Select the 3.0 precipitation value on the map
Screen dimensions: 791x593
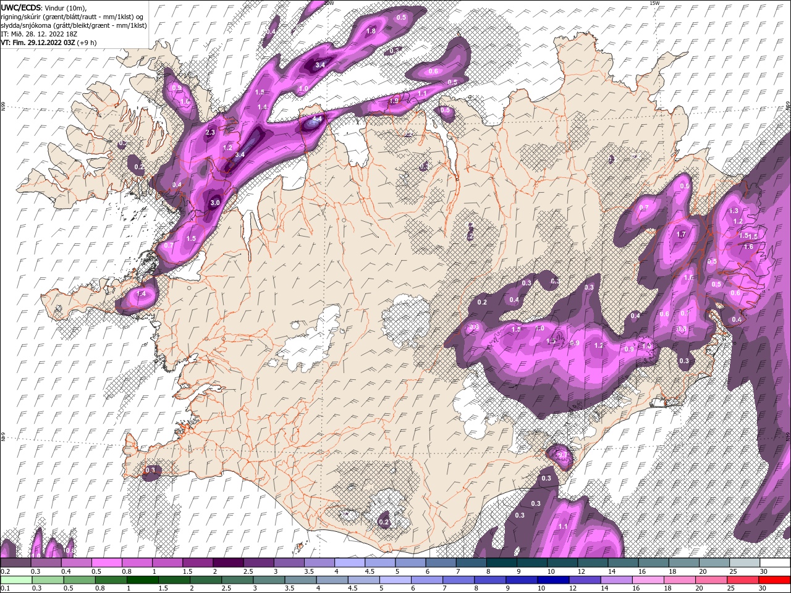pyautogui.click(x=215, y=203)
